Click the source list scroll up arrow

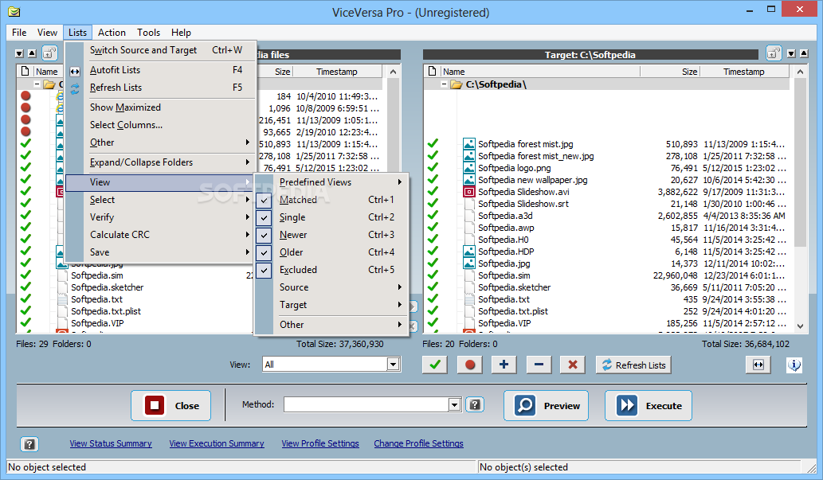[393, 72]
